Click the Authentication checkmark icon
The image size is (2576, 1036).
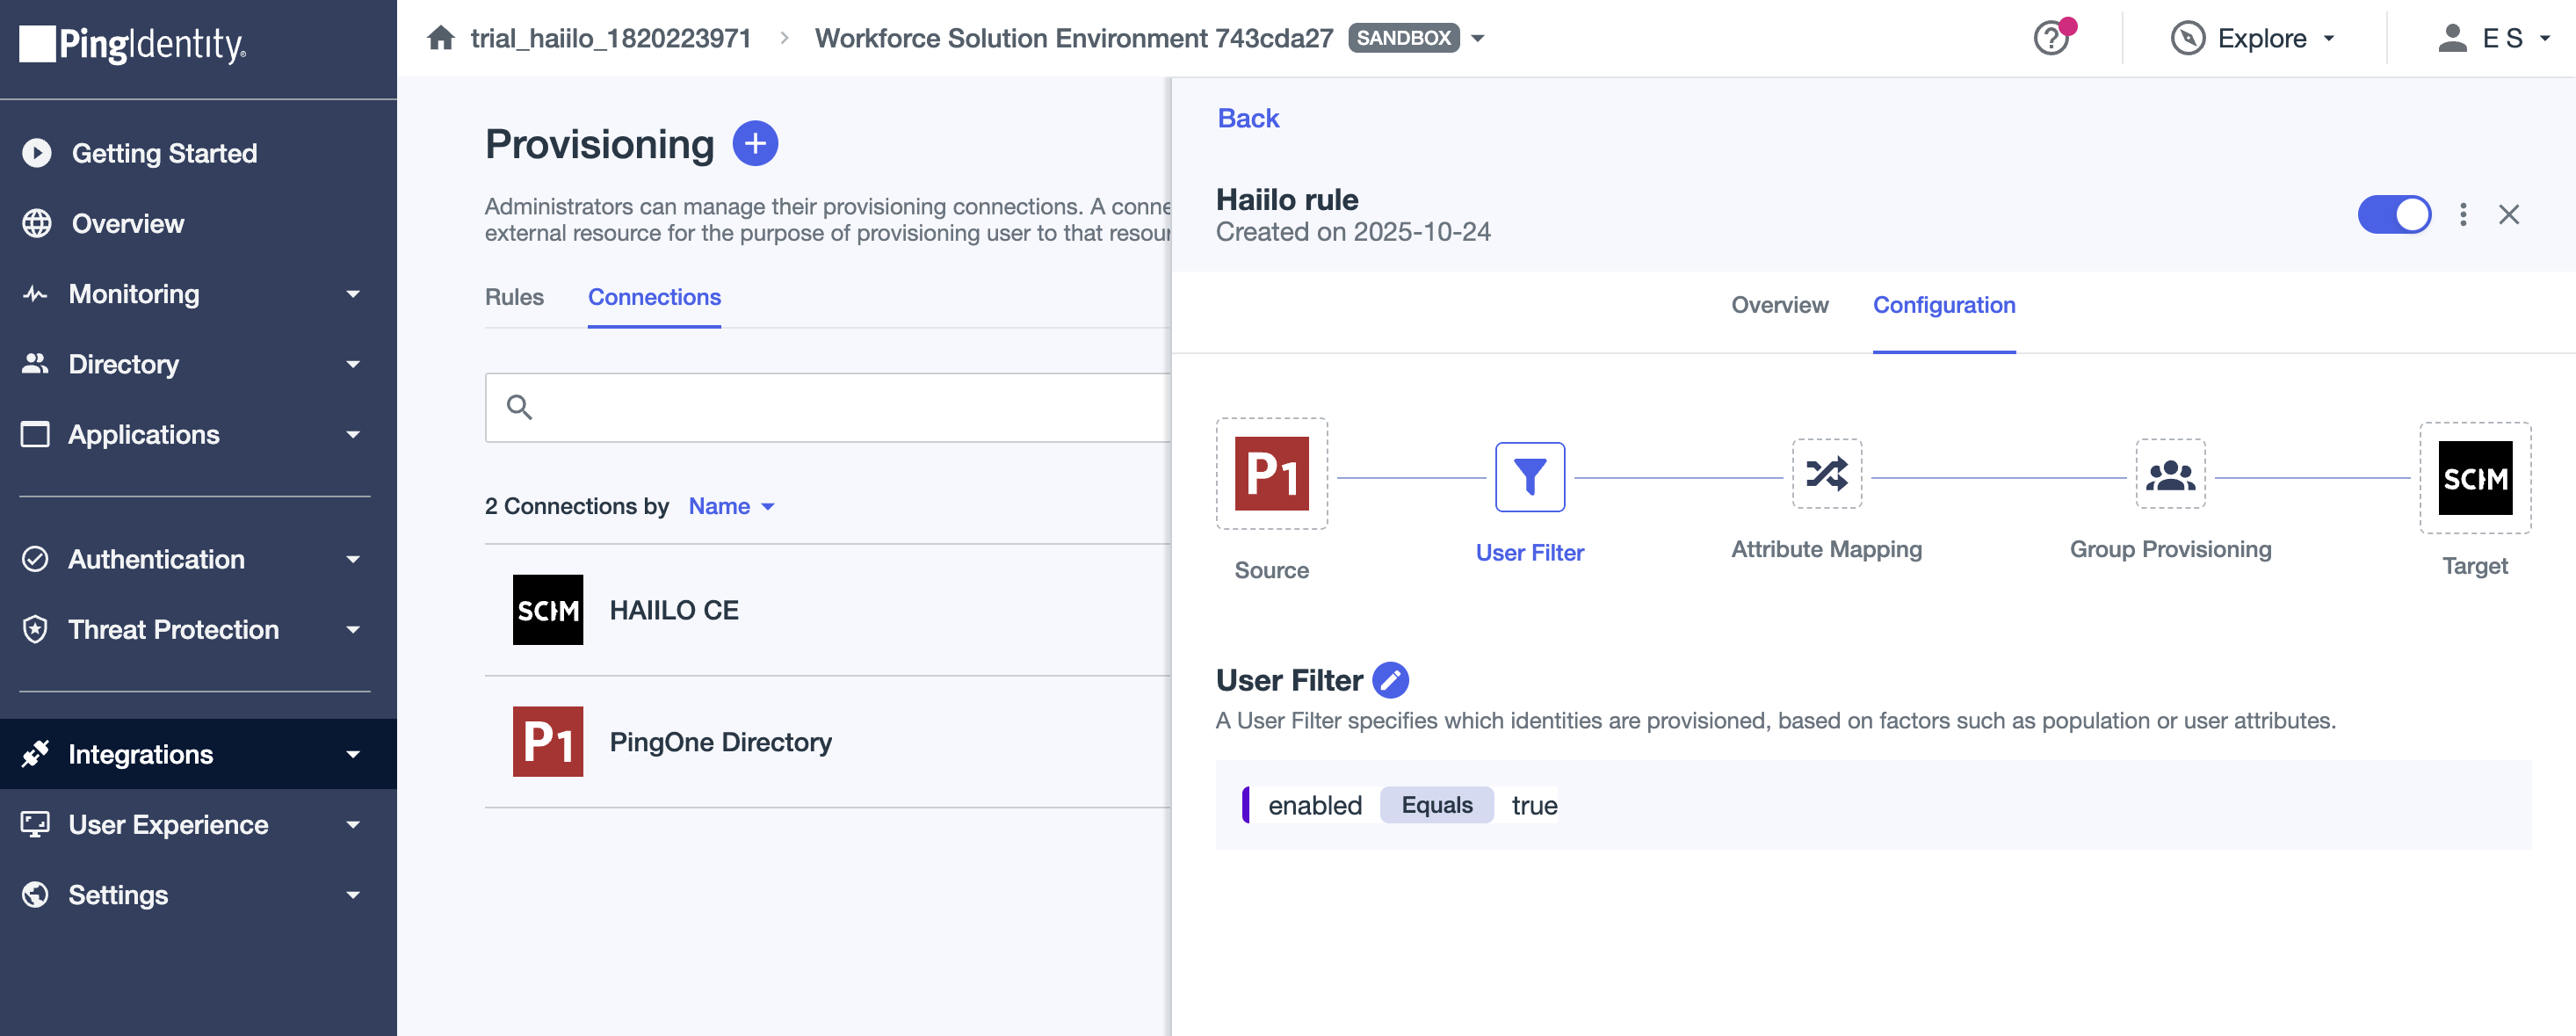coord(35,559)
